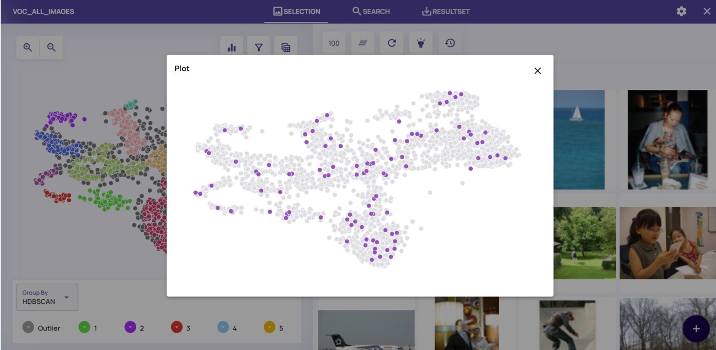Click the flashlight highlight icon
The image size is (716, 350).
click(x=420, y=43)
